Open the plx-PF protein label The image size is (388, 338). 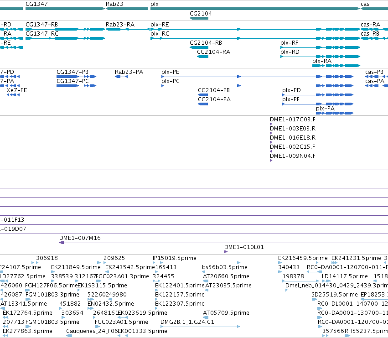(291, 99)
